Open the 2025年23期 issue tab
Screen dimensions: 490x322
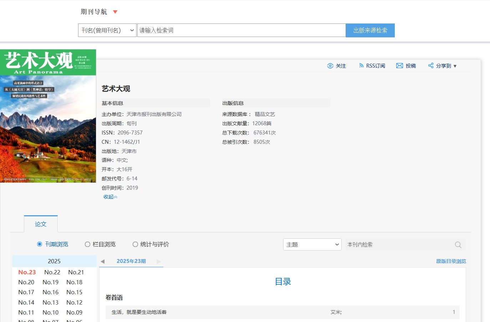pos(131,261)
